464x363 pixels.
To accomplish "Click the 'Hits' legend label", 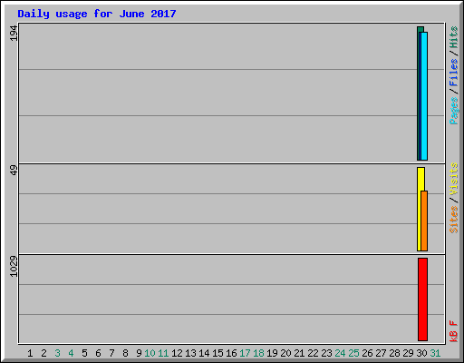I will click(454, 37).
